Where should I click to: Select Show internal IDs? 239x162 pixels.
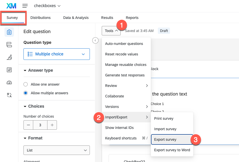[126, 128]
